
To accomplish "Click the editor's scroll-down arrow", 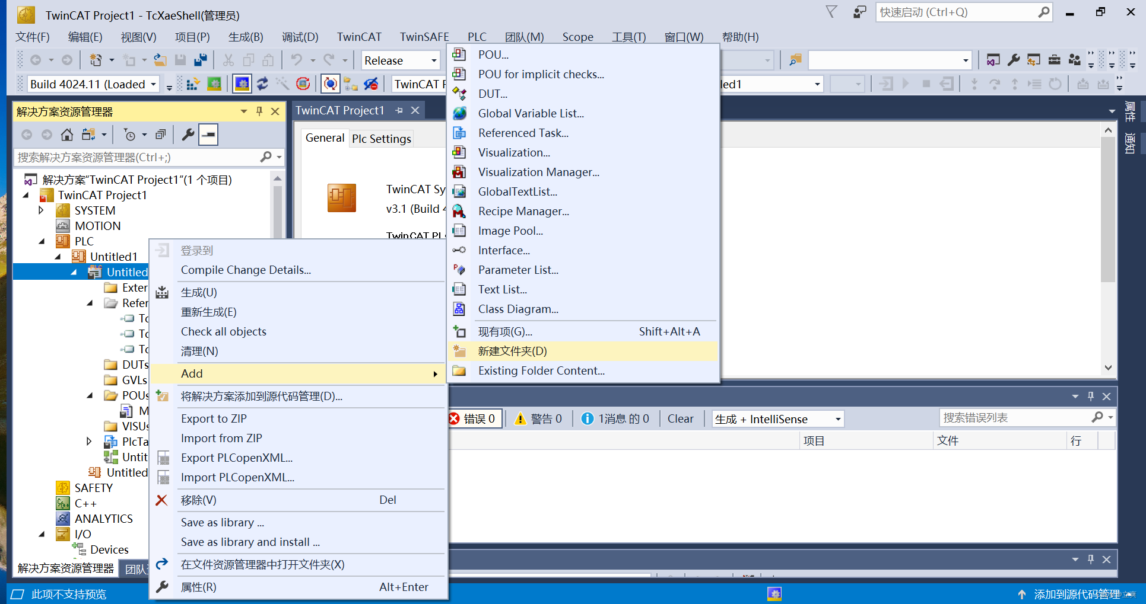I will pos(1108,368).
